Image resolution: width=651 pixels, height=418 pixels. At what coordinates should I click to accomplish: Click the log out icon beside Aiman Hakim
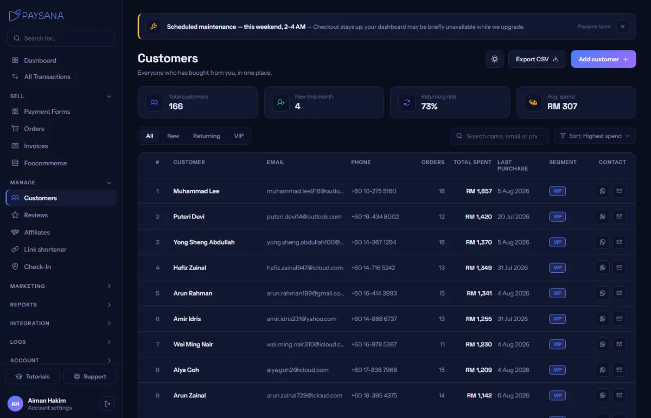click(x=107, y=403)
